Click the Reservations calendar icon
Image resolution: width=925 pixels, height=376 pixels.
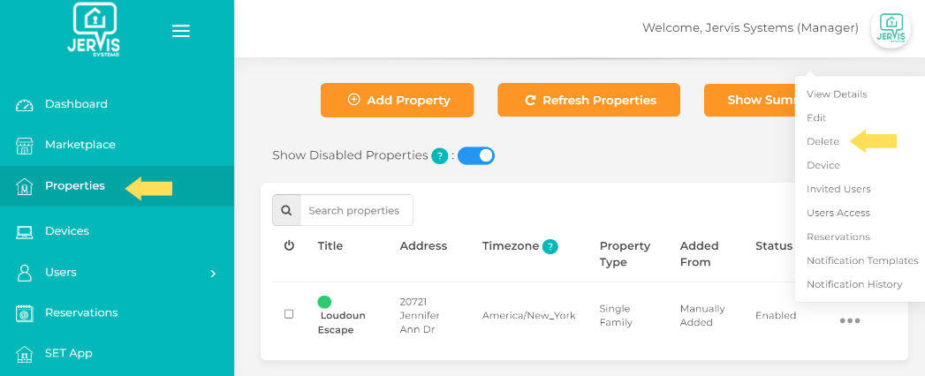[x=25, y=313]
